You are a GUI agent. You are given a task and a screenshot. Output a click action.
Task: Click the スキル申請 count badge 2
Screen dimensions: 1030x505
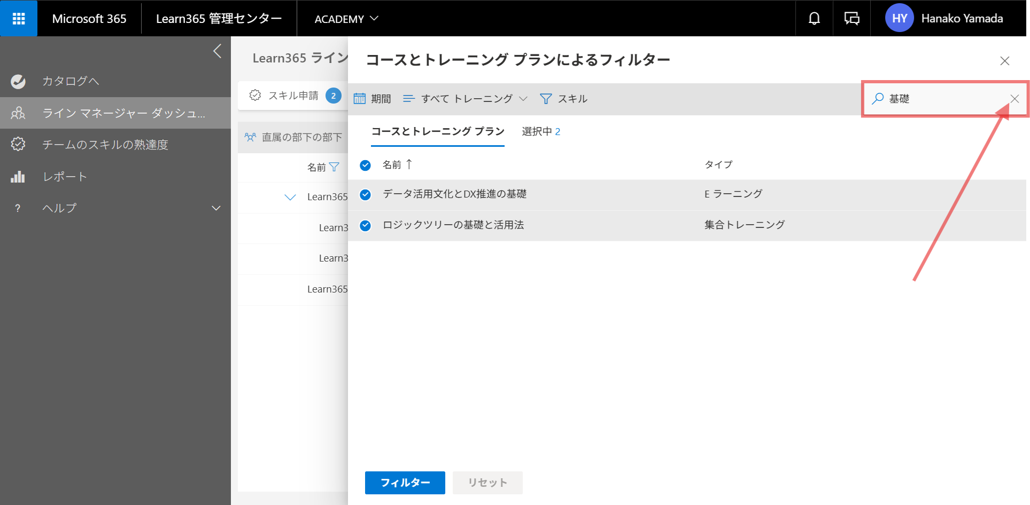(334, 96)
